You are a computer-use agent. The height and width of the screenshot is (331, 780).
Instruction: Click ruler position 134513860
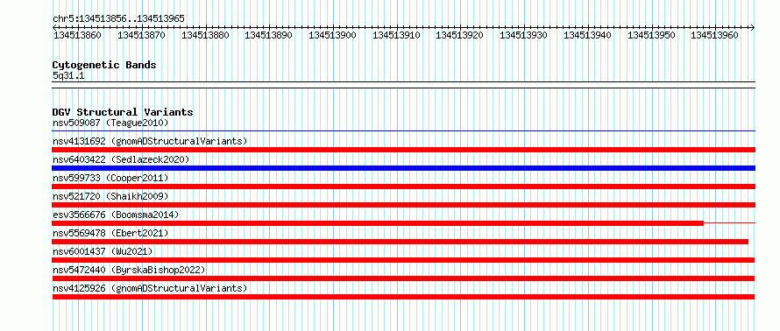point(77,35)
